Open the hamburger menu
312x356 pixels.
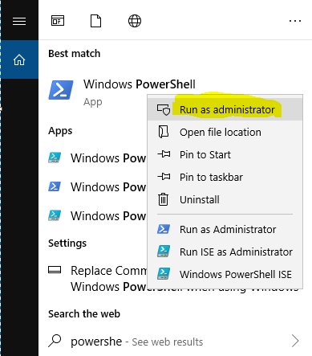19,21
